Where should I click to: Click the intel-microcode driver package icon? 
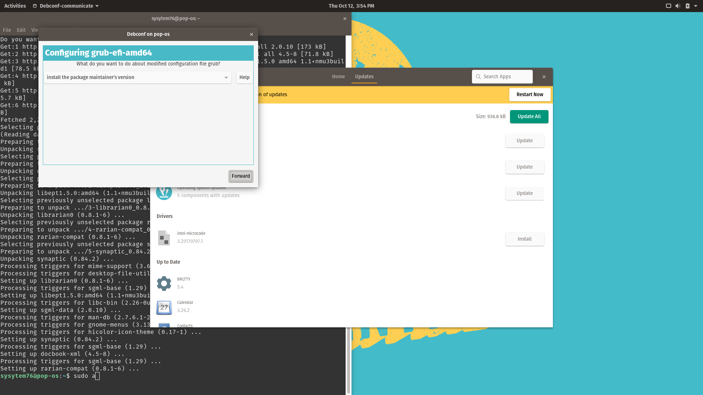point(164,238)
